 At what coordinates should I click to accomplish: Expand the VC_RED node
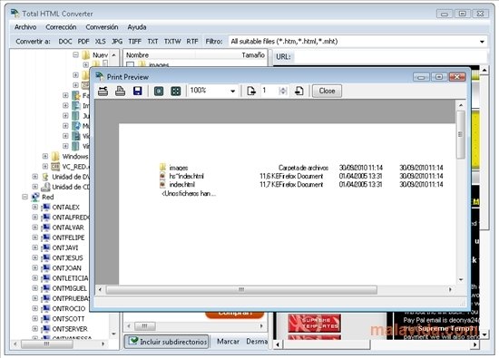(x=45, y=166)
